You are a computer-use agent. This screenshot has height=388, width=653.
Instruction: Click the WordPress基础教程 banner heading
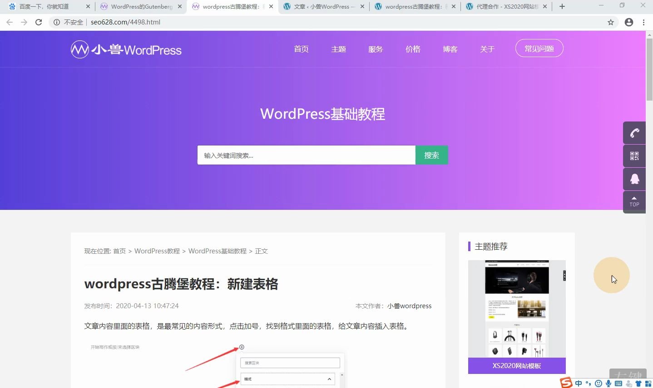click(x=323, y=114)
